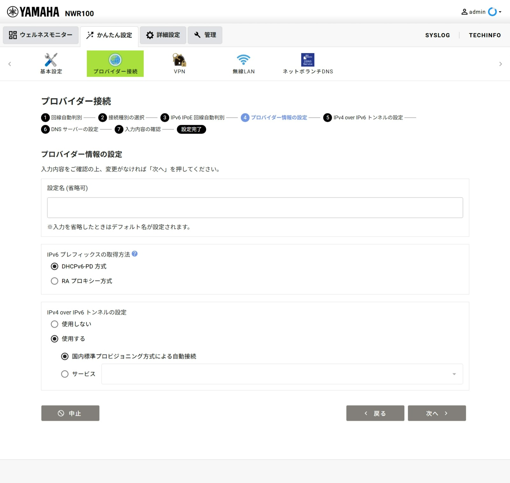510x483 pixels.
Task: Select the プロバイダー接続 globe icon
Action: tap(115, 60)
